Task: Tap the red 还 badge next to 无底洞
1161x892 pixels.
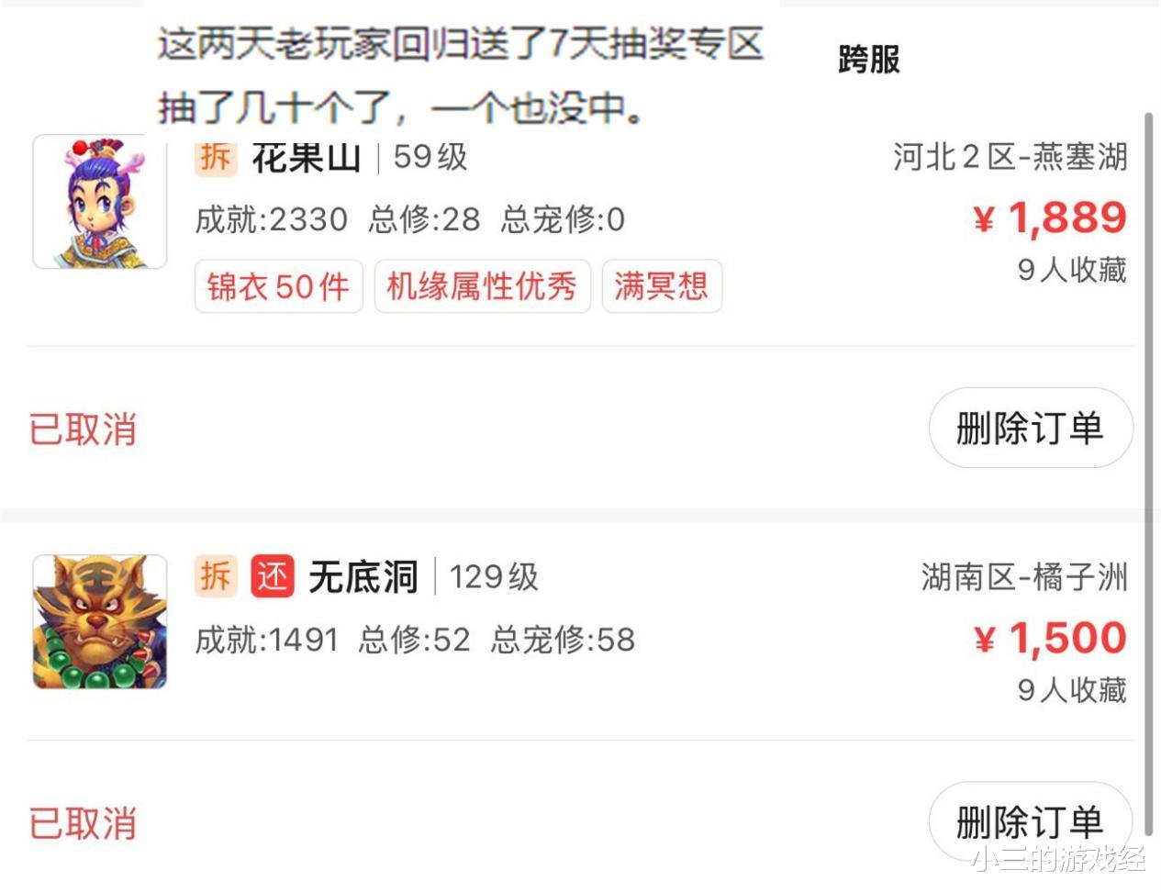Action: point(273,577)
